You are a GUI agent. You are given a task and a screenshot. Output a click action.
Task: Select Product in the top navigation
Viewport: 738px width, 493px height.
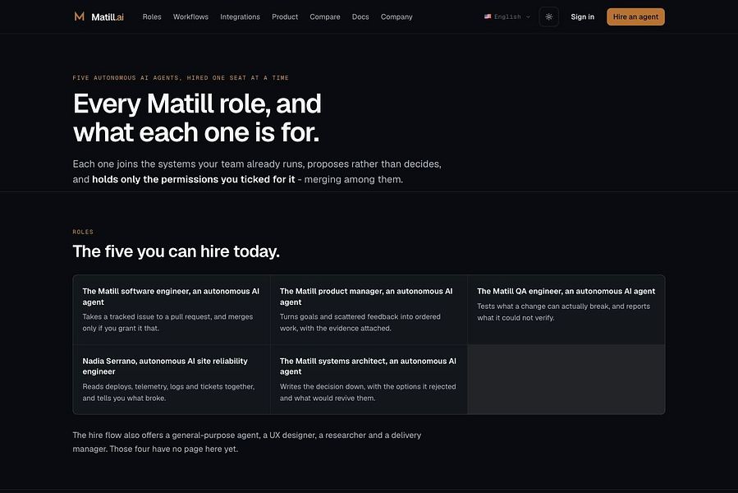285,17
